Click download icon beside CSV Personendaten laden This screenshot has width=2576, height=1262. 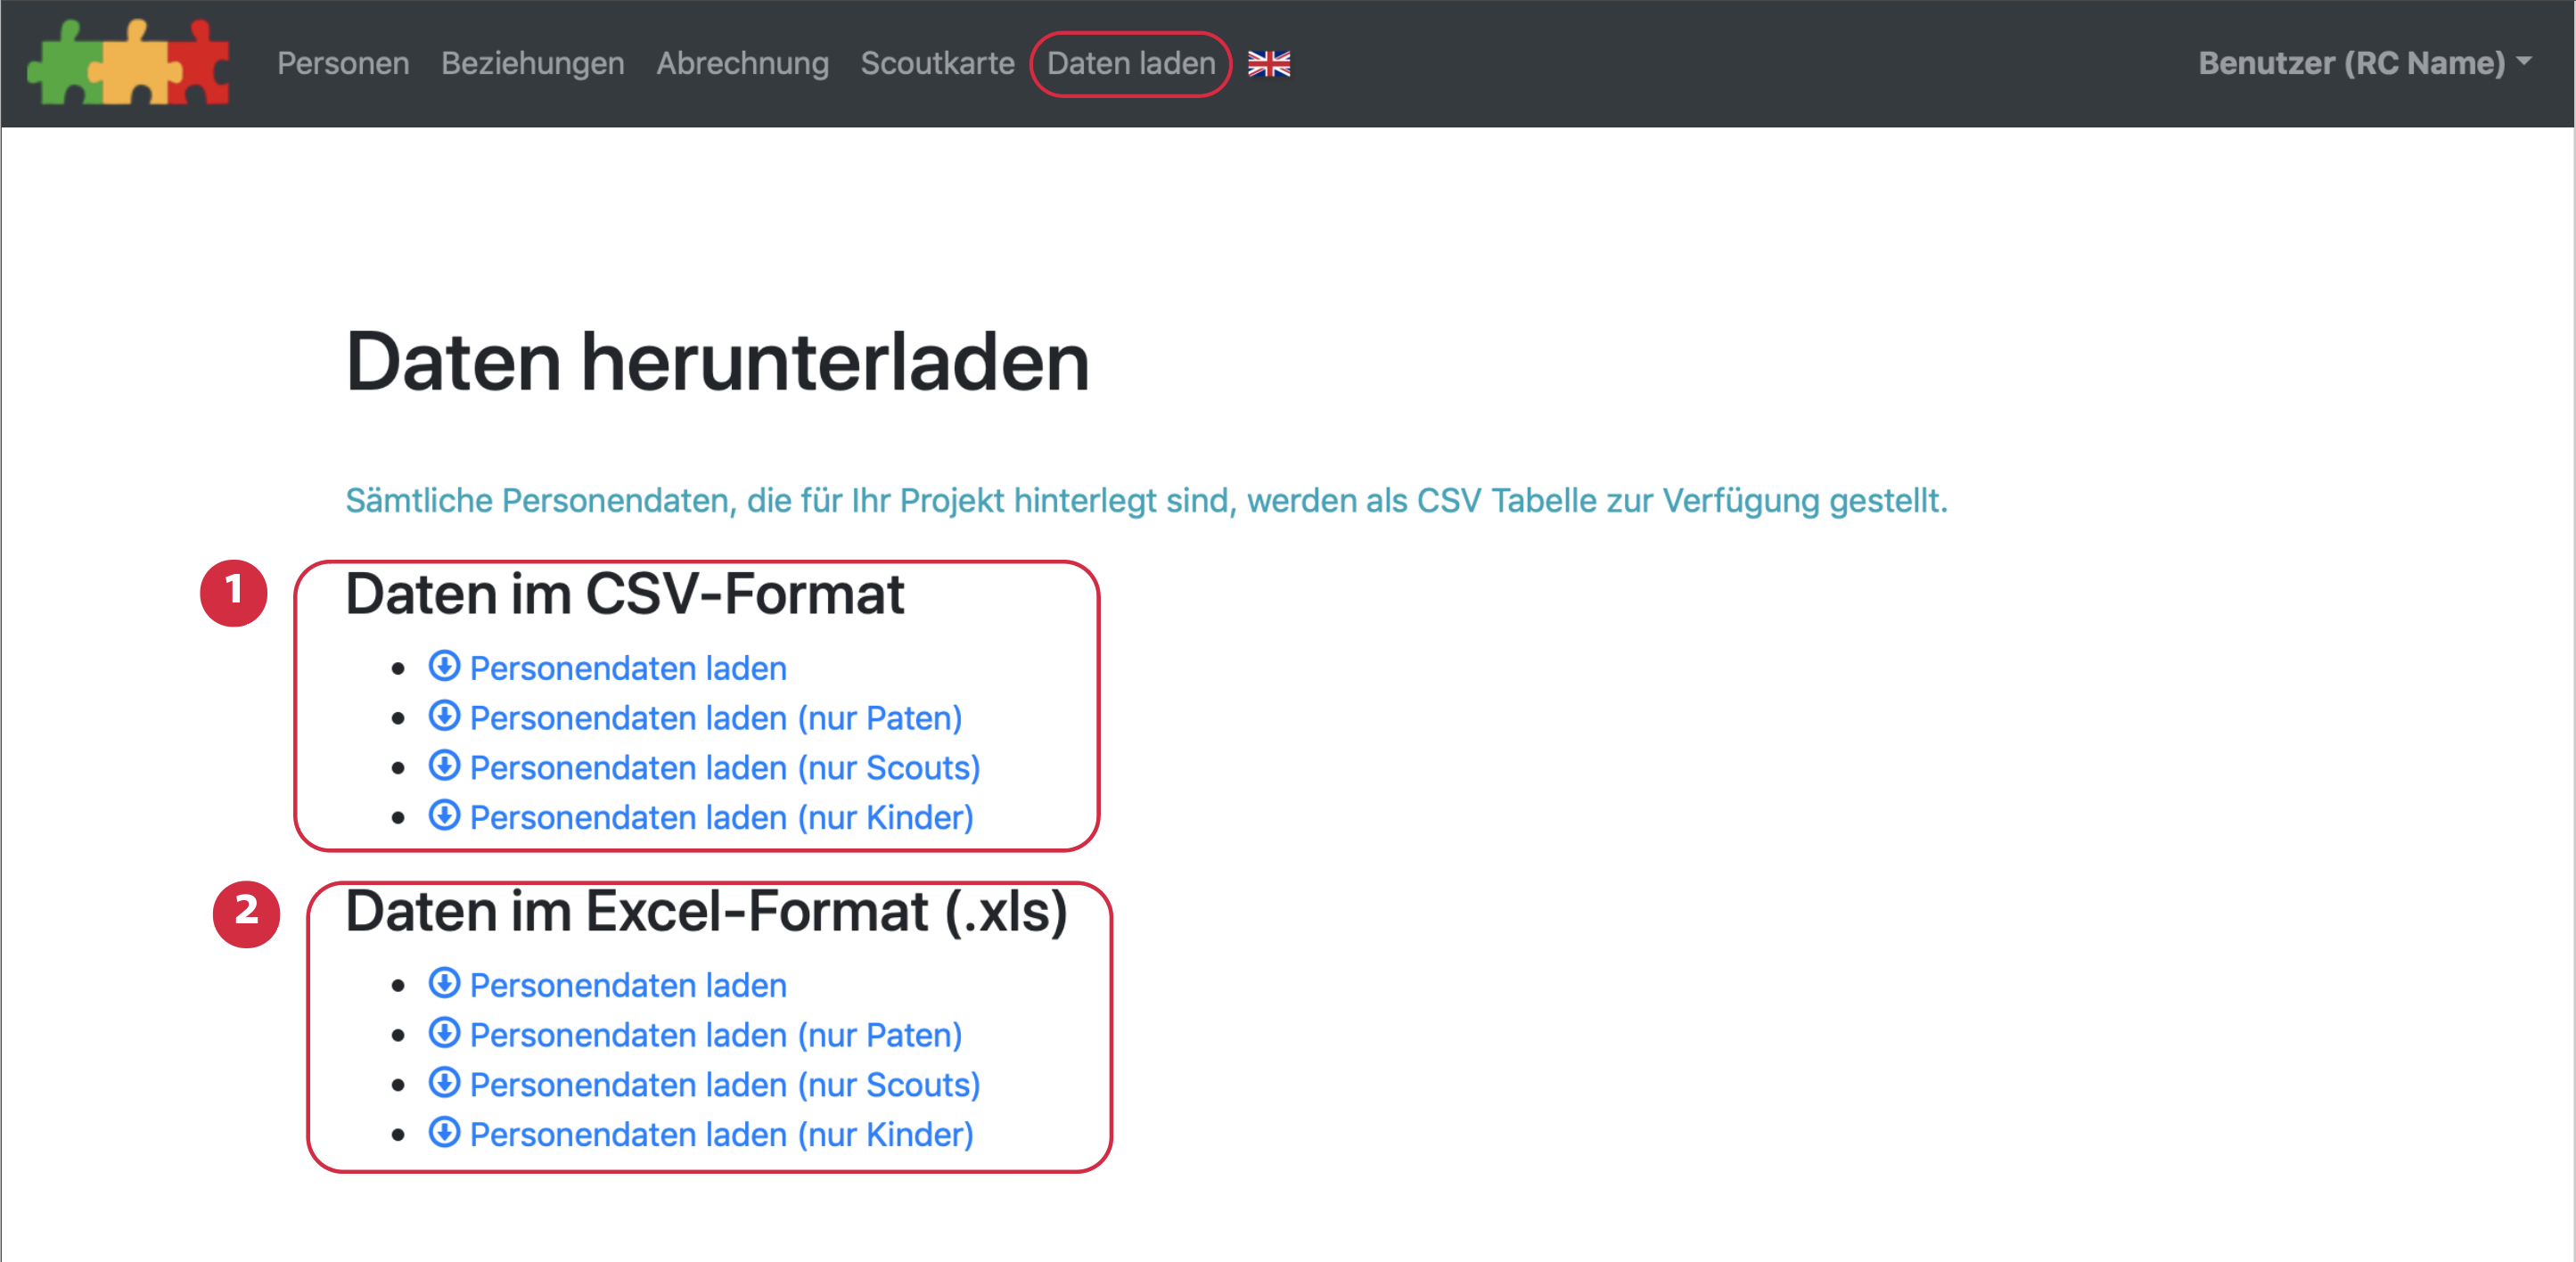tap(444, 666)
